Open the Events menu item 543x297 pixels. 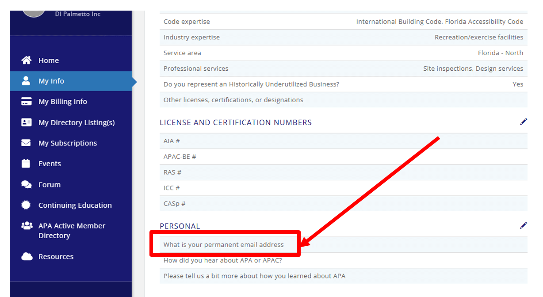(50, 164)
